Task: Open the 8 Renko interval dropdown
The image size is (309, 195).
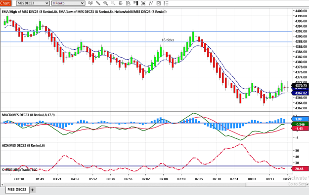Action: click(68, 3)
